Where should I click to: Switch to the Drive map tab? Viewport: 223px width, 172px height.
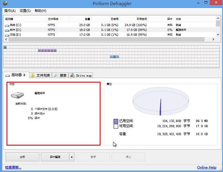pos(81,75)
